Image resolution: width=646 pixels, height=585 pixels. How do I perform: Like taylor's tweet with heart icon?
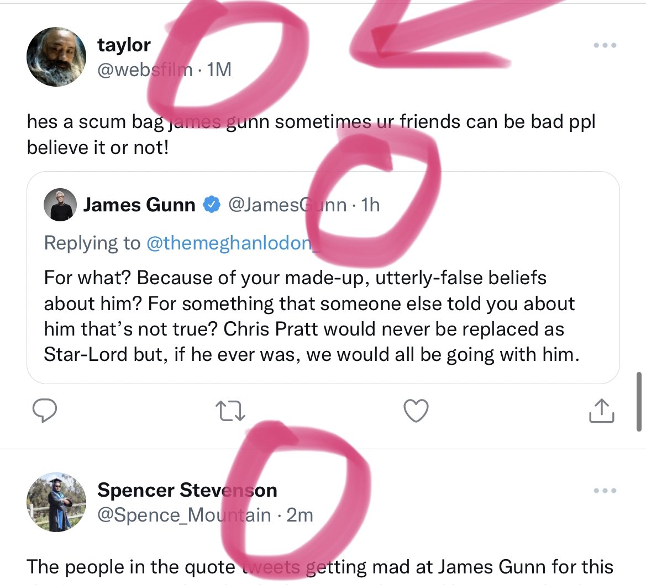click(416, 412)
